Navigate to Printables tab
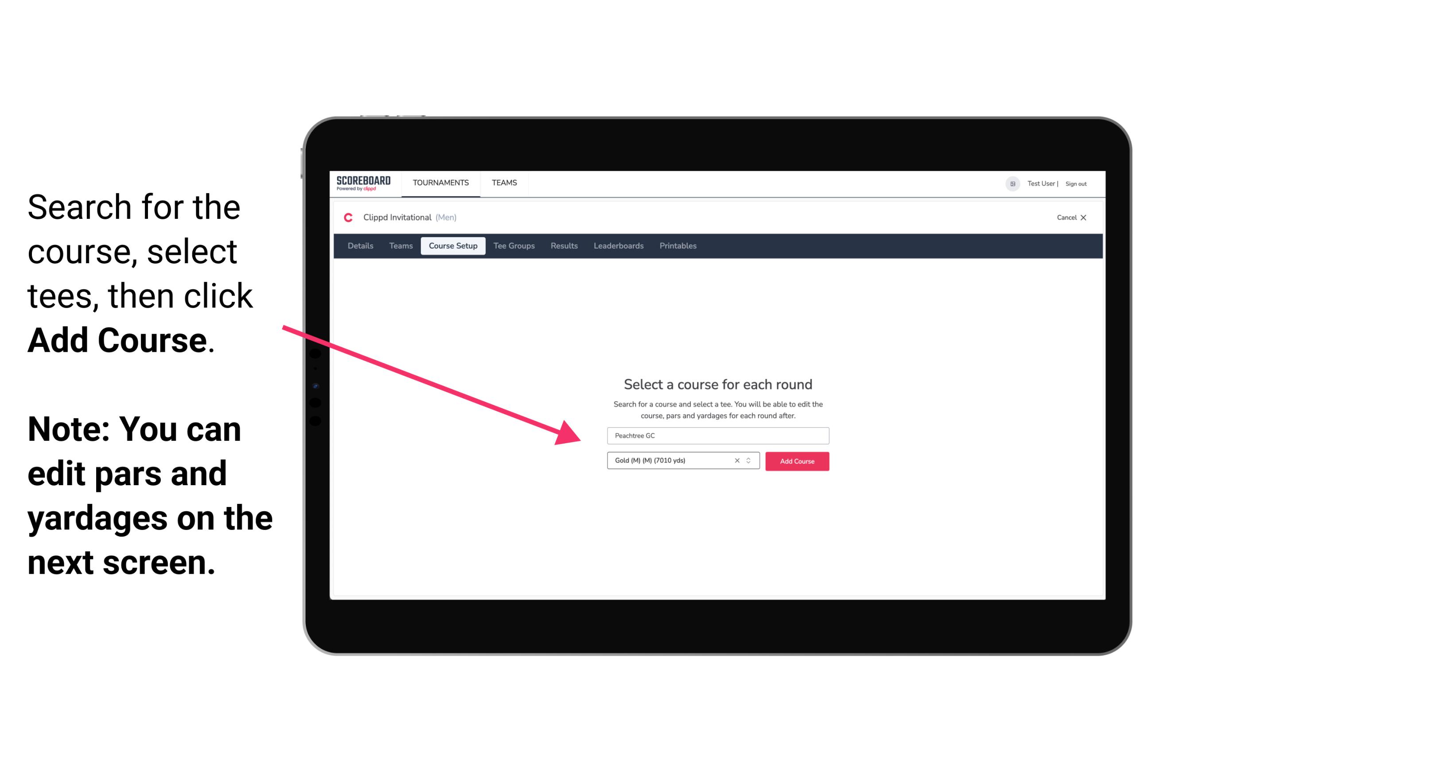Screen dimensions: 1433x771 [x=679, y=246]
